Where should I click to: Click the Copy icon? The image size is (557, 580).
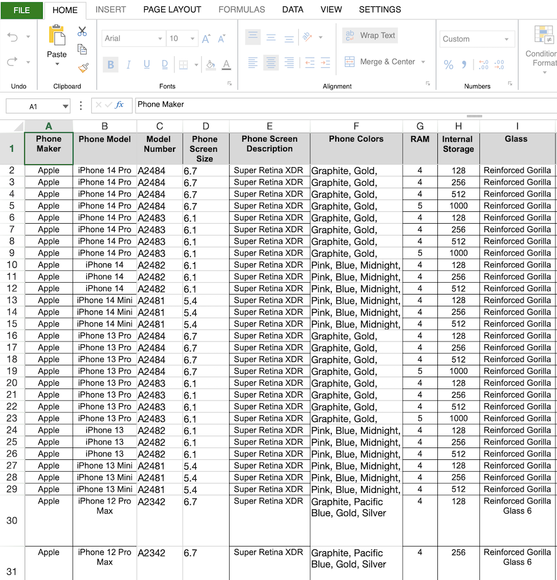pyautogui.click(x=82, y=49)
